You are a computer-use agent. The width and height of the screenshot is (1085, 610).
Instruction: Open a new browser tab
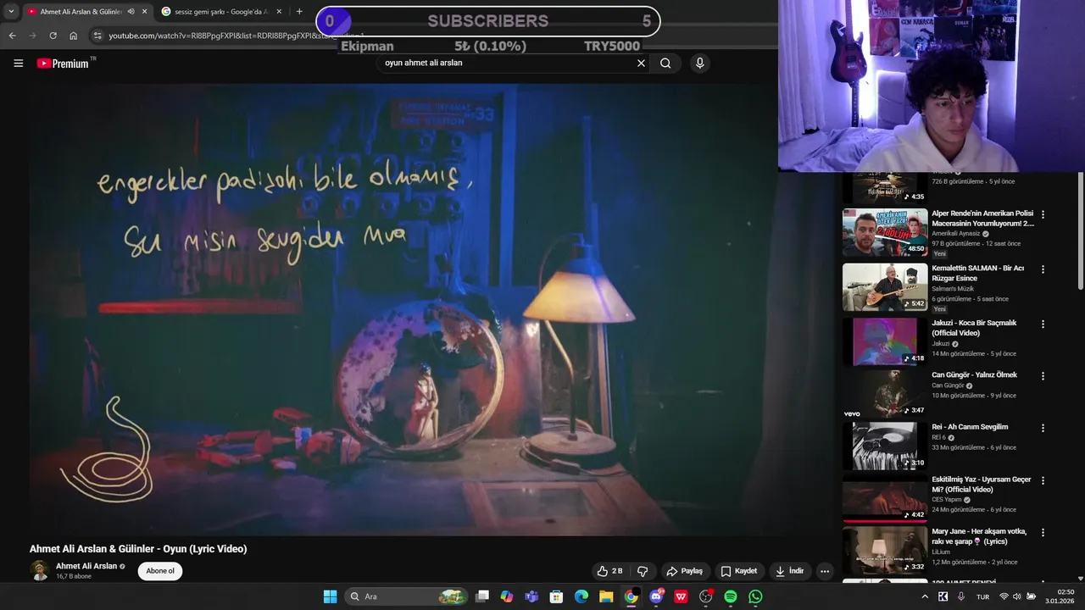click(299, 12)
